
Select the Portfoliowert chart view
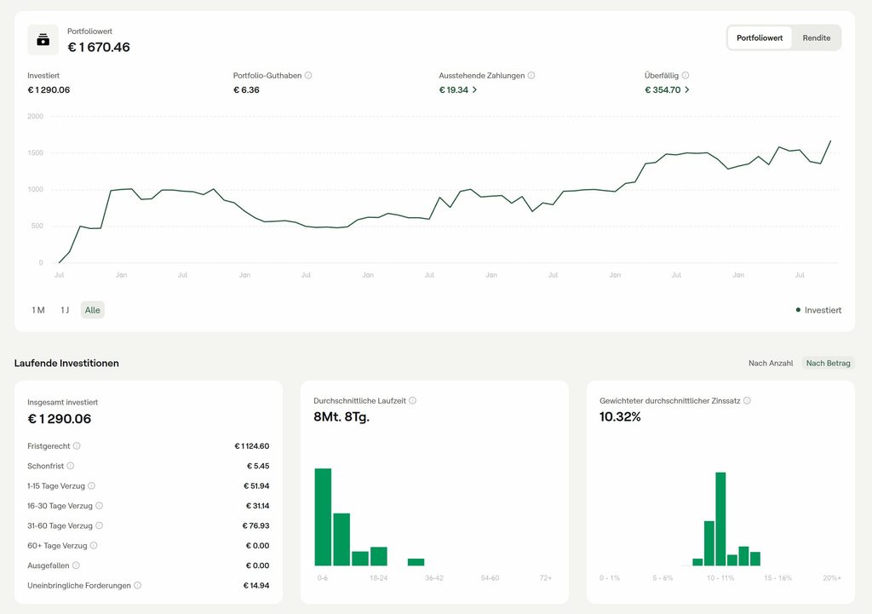point(760,37)
